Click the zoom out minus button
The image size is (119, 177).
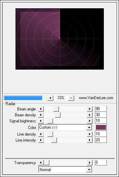pos(71,98)
